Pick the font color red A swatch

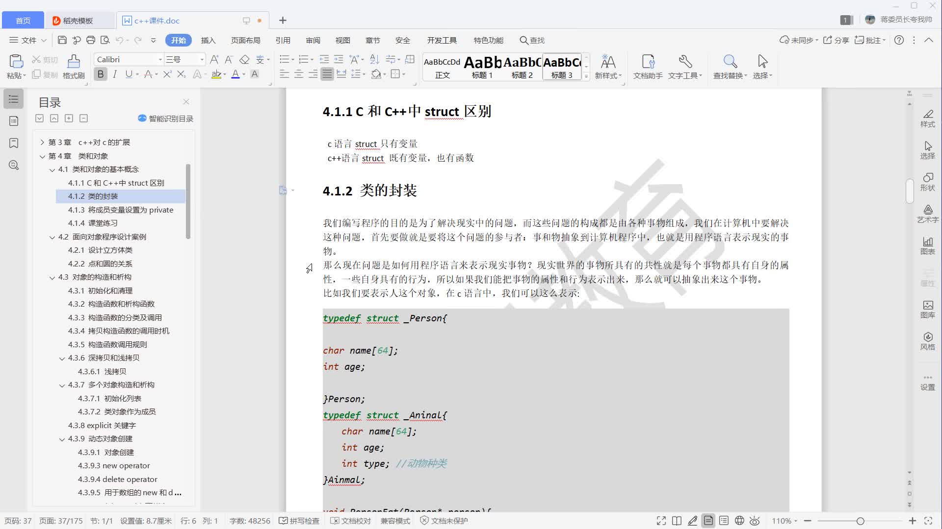point(235,74)
